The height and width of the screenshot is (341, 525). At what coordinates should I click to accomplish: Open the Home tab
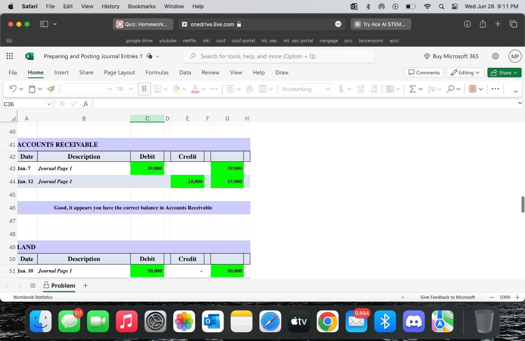click(x=35, y=73)
